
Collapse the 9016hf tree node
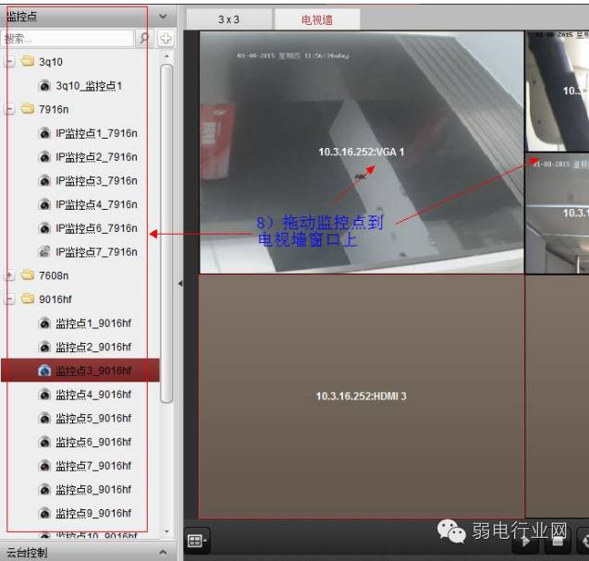10,299
